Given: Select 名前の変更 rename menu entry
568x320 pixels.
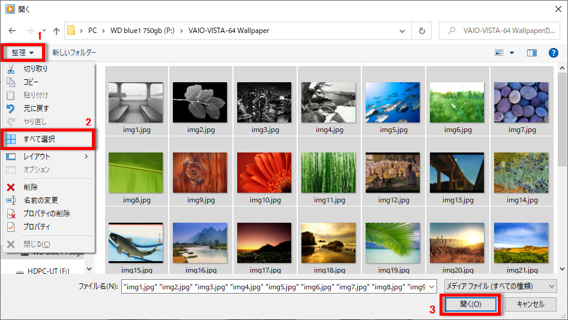Looking at the screenshot, I should point(40,201).
